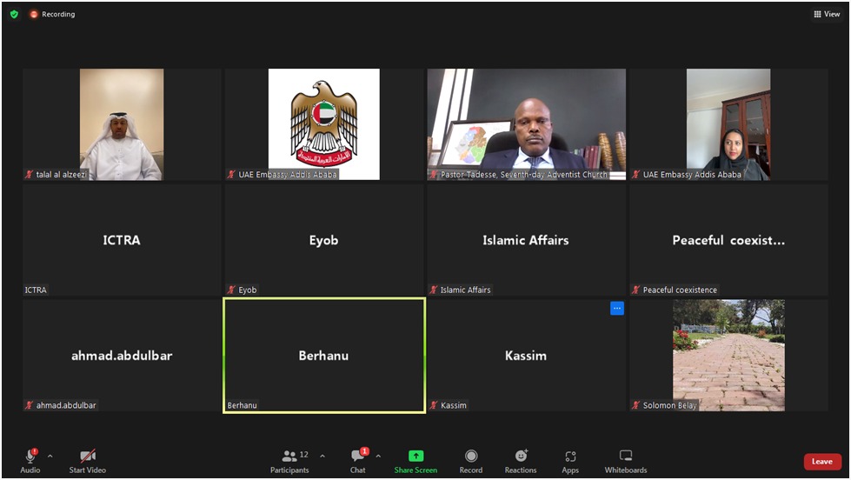This screenshot has height=480, width=851.
Task: Select the highlighted Berhanu speaker tile
Action: [324, 355]
